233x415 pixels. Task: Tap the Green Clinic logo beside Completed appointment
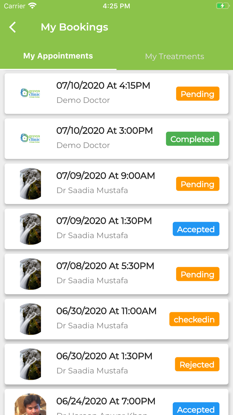coord(30,138)
